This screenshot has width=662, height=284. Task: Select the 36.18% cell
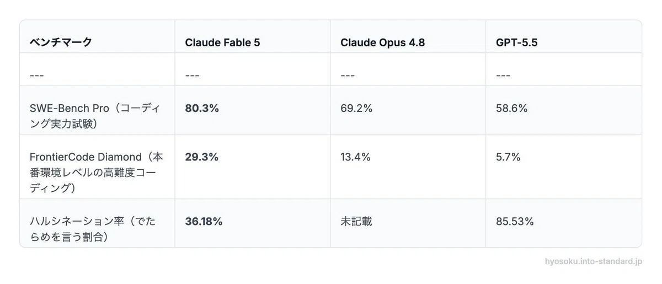[x=204, y=222]
